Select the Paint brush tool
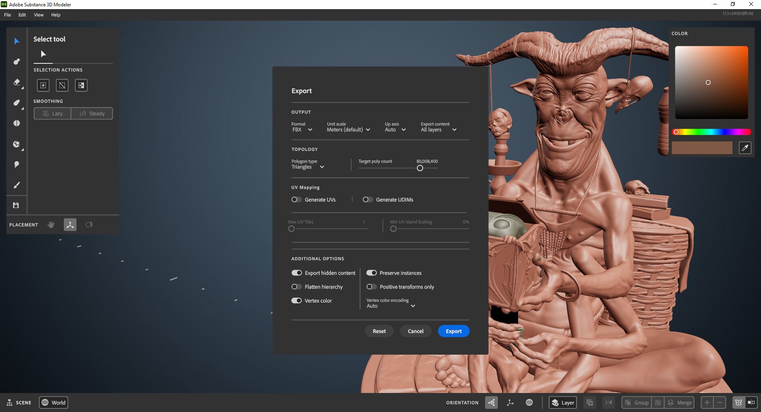The image size is (761, 412). [x=16, y=185]
